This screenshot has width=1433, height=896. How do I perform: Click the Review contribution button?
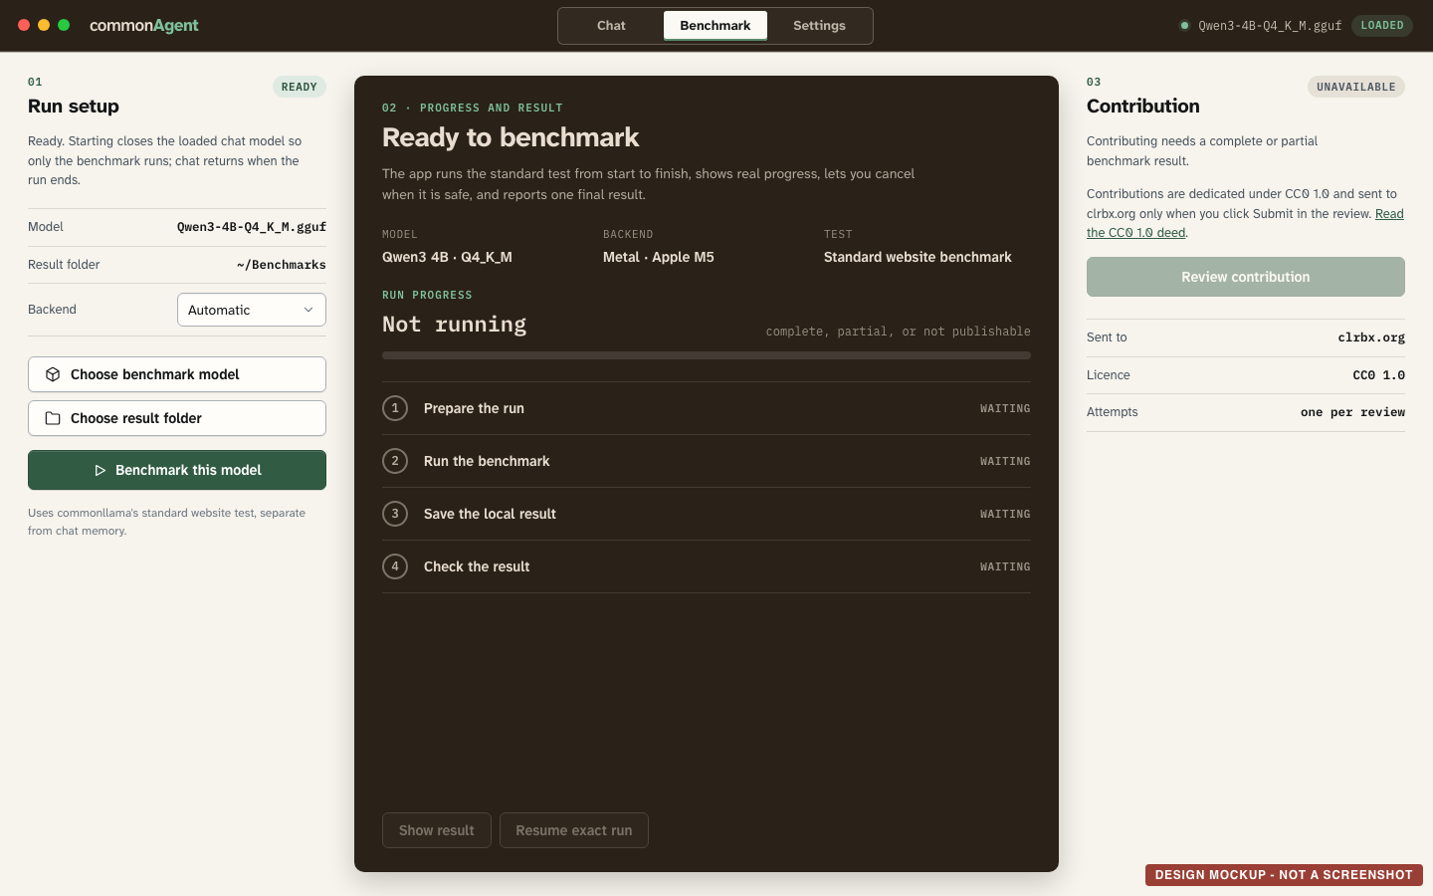click(x=1246, y=277)
